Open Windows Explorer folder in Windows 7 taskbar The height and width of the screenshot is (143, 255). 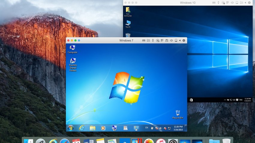(92, 128)
